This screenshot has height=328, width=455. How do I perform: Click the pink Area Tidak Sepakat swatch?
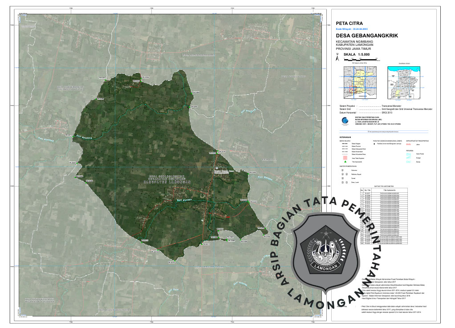coord(344,157)
